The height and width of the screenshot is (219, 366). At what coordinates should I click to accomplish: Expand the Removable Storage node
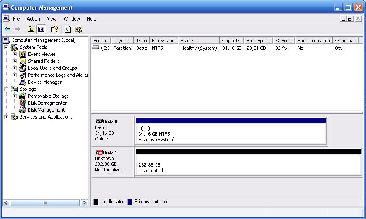pyautogui.click(x=14, y=96)
